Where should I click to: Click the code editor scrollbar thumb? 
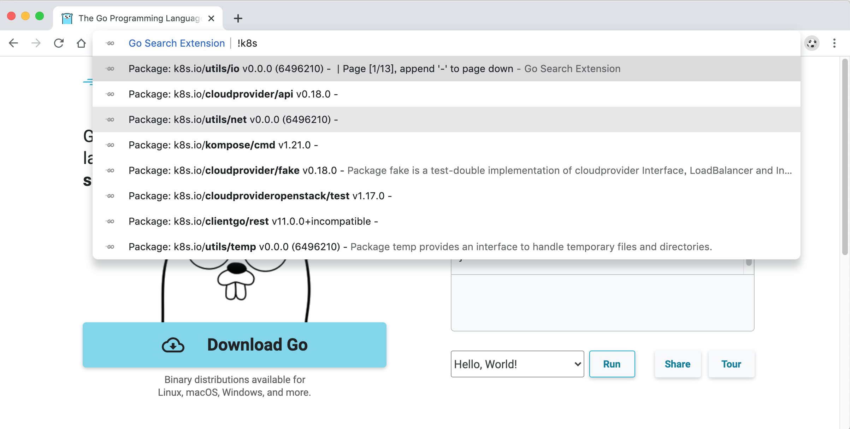[x=749, y=262]
